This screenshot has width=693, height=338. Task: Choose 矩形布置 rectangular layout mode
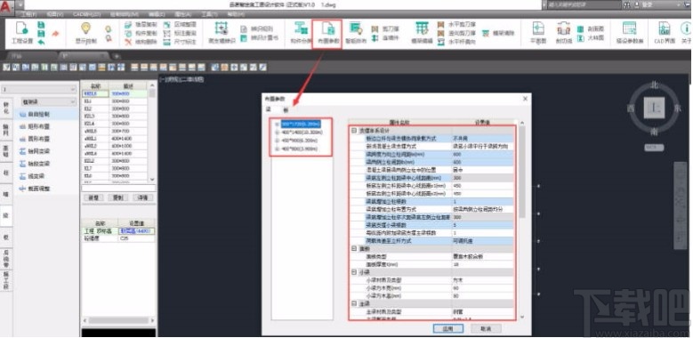point(35,126)
